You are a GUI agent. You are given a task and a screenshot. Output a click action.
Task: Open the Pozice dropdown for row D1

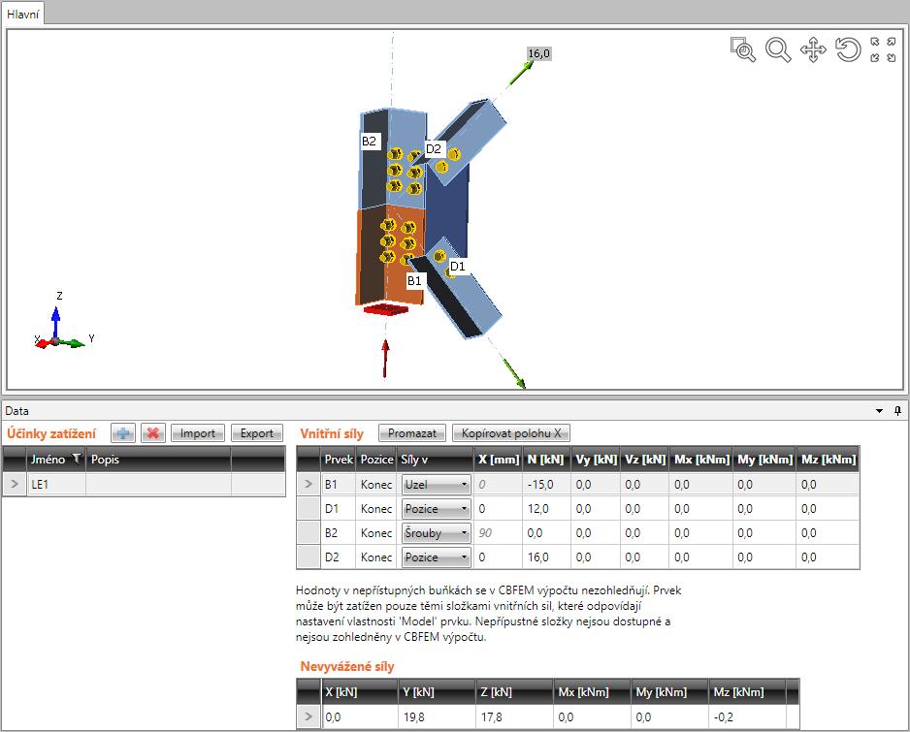pyautogui.click(x=436, y=509)
